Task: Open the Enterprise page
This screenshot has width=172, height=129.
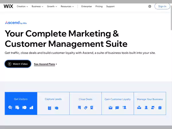Action: [87, 6]
